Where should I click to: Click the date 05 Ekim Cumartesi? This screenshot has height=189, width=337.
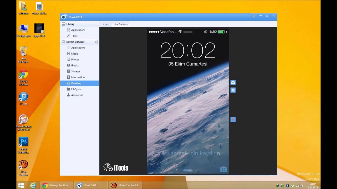(x=188, y=64)
